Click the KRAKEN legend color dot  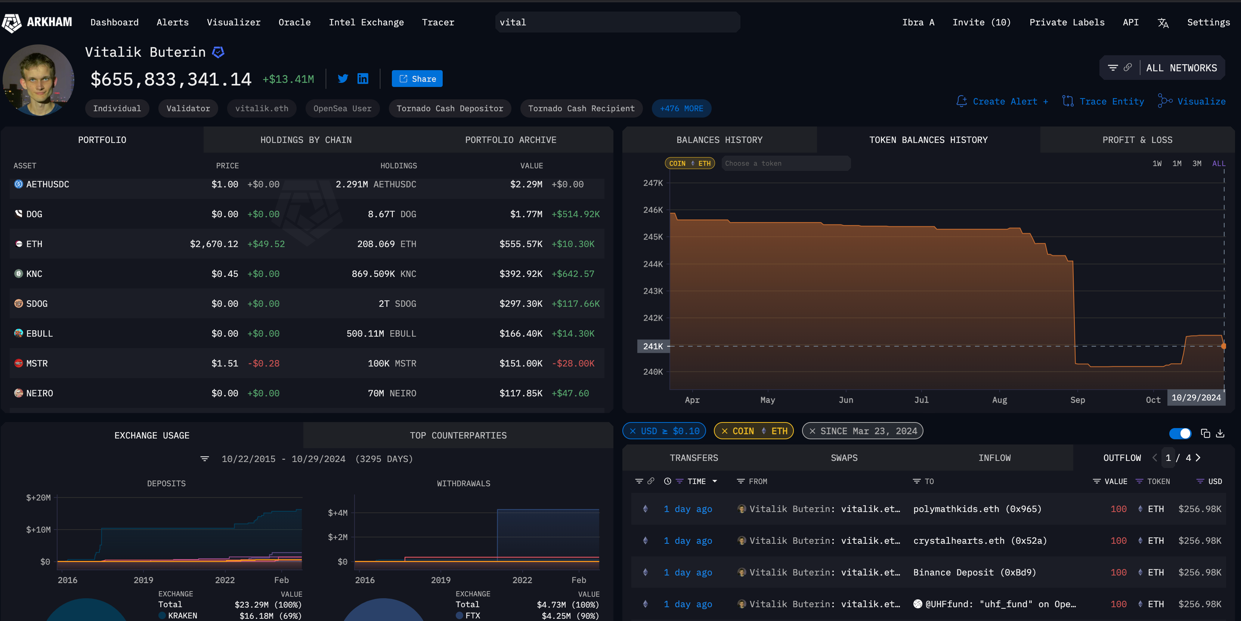click(x=163, y=615)
